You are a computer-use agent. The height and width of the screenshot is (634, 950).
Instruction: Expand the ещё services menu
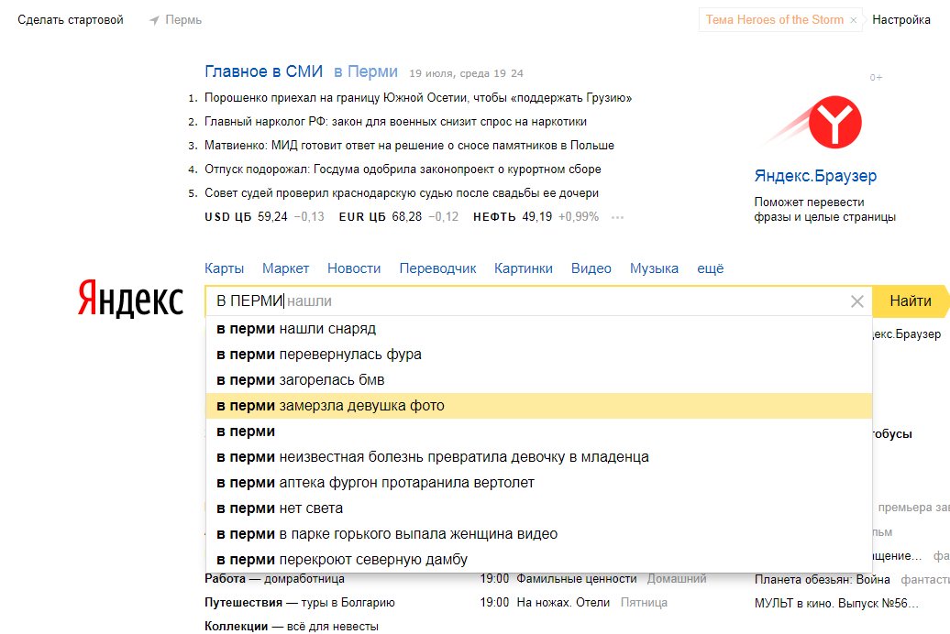point(710,268)
